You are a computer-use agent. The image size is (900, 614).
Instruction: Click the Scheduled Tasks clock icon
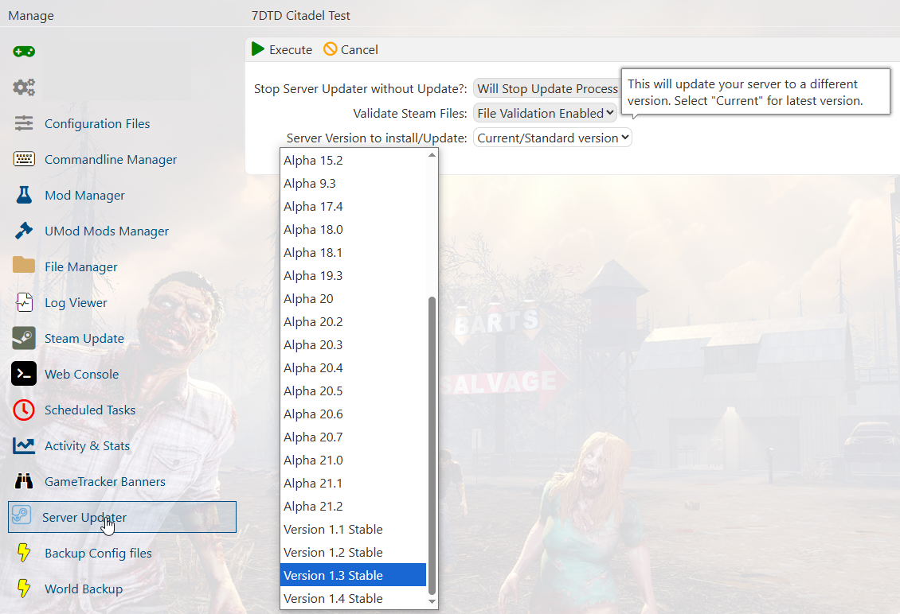(x=24, y=410)
